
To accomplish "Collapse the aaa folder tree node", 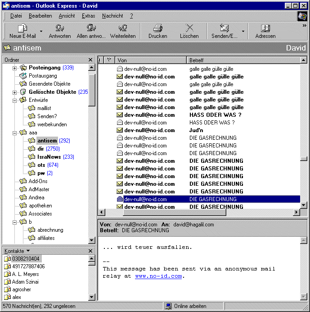I will point(14,133).
